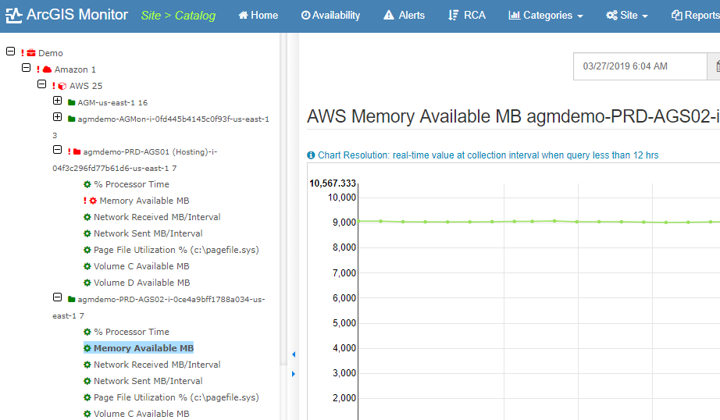Click the red agmdemo-PRD-AGS01 folder icon

[77, 151]
